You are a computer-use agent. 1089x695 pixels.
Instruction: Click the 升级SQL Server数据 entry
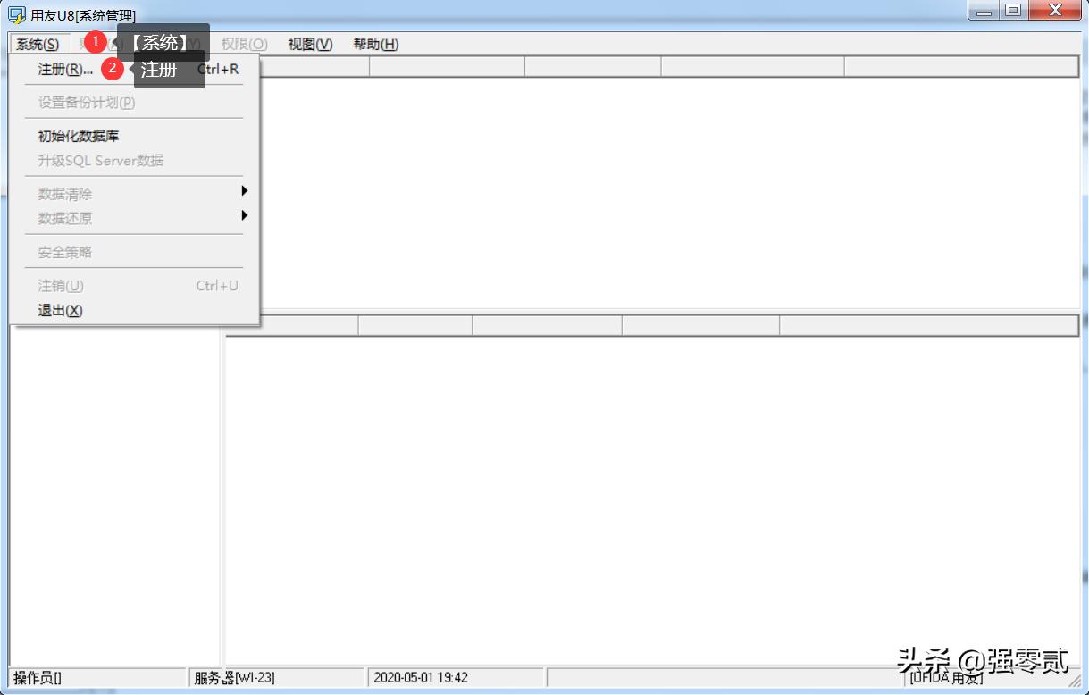click(103, 159)
